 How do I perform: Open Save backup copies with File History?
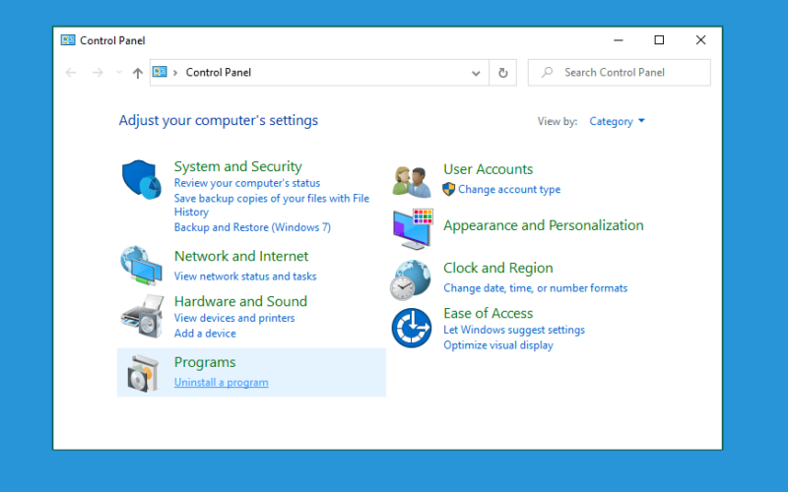[x=272, y=205]
